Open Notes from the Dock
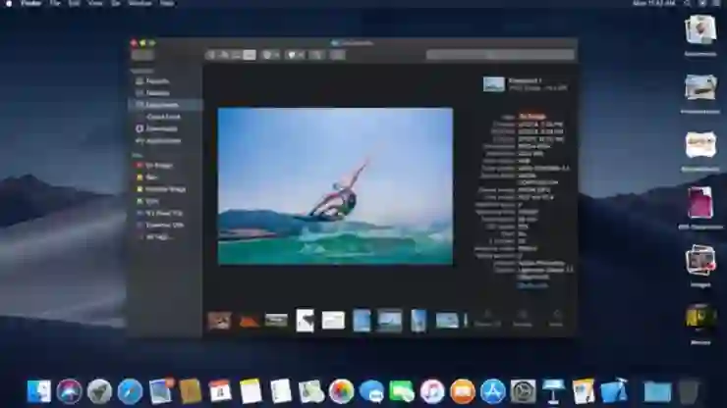 [251, 391]
